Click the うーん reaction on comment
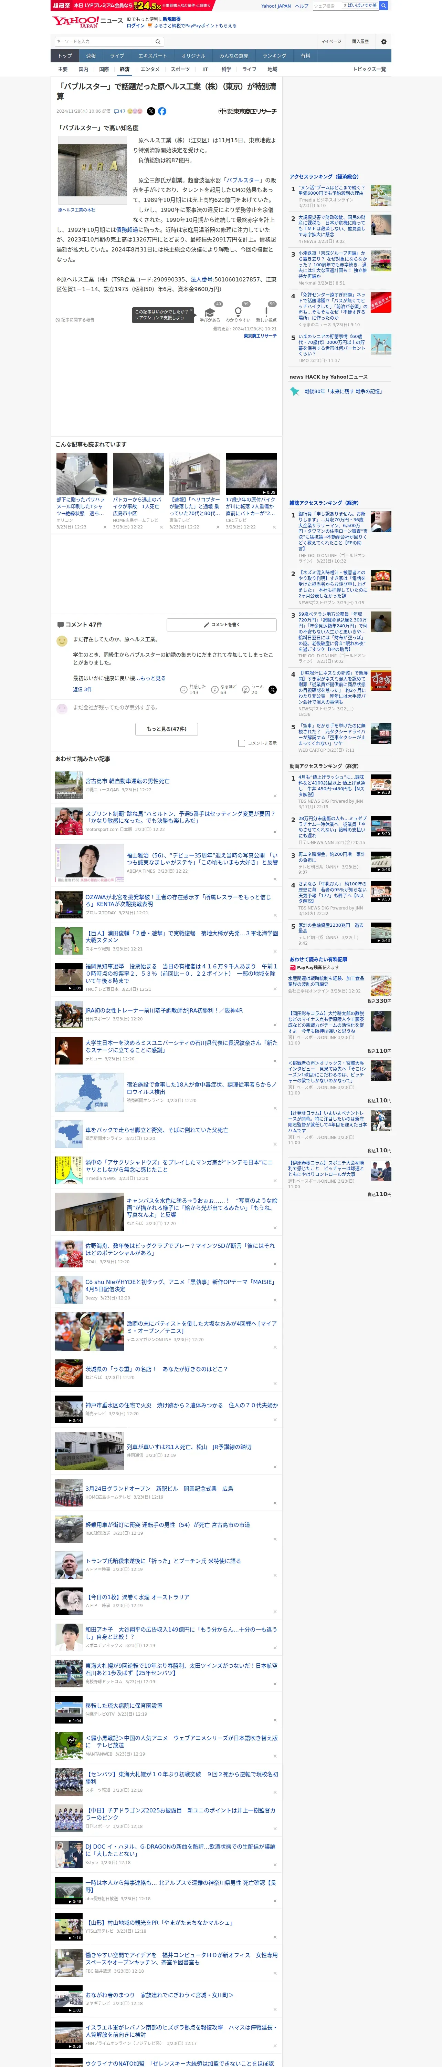The image size is (442, 2067). (253, 689)
